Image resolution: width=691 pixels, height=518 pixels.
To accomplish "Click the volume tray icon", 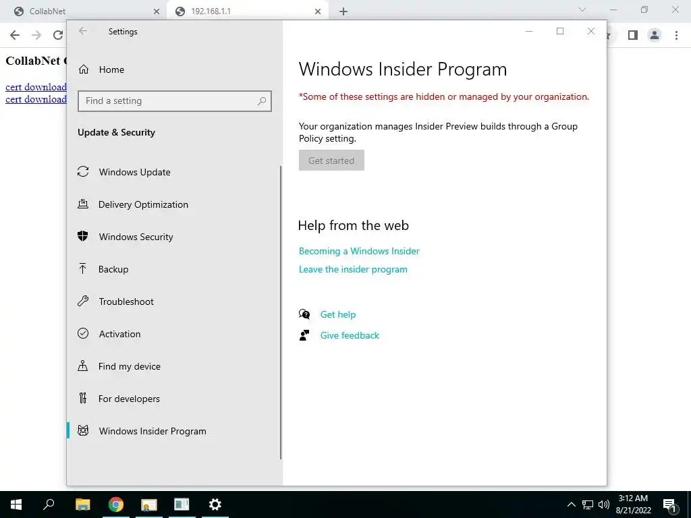I will (x=604, y=505).
